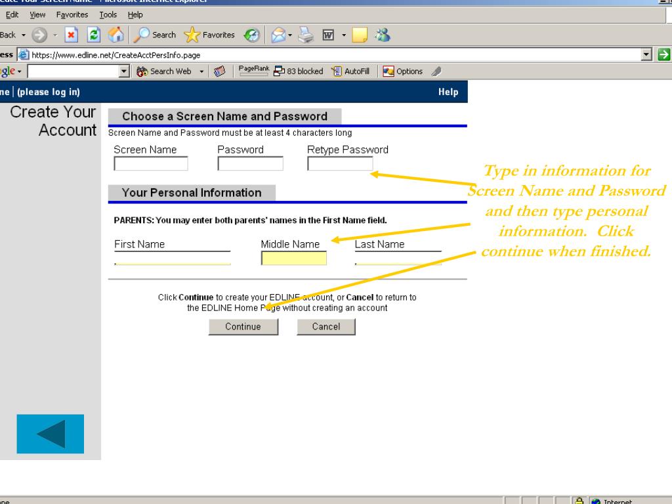Open Back button history dropdown arrow
This screenshot has width=672, height=504.
pyautogui.click(x=24, y=35)
